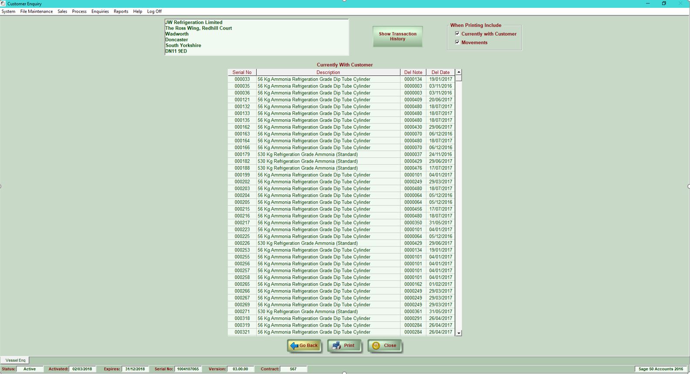Image resolution: width=690 pixels, height=374 pixels.
Task: Toggle Currently with Customer checkbox
Action: (x=457, y=33)
